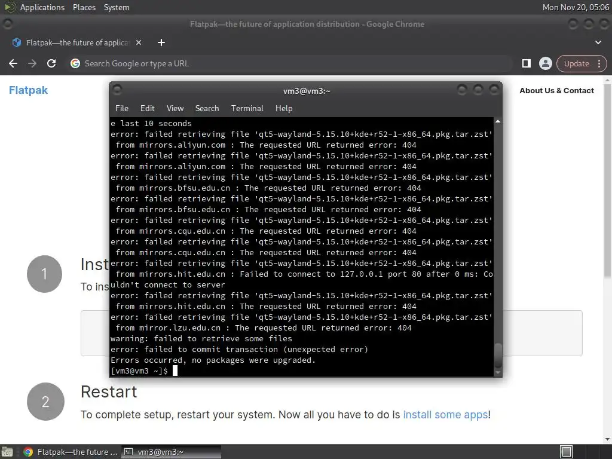Click the terminal prompt [vm3@vm3 ~]$
This screenshot has height=459, width=612.
[x=139, y=371]
